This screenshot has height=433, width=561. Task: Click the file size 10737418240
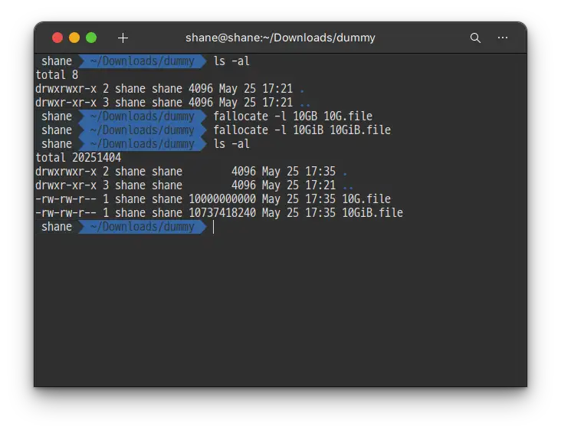(222, 213)
